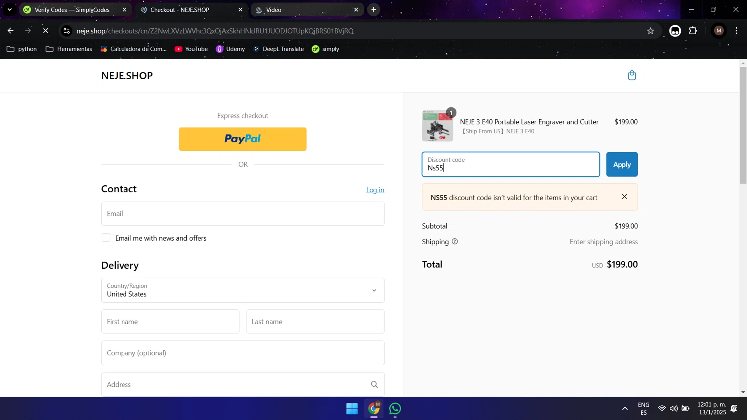
Task: Open the python bookmarks folder
Action: tap(22, 49)
